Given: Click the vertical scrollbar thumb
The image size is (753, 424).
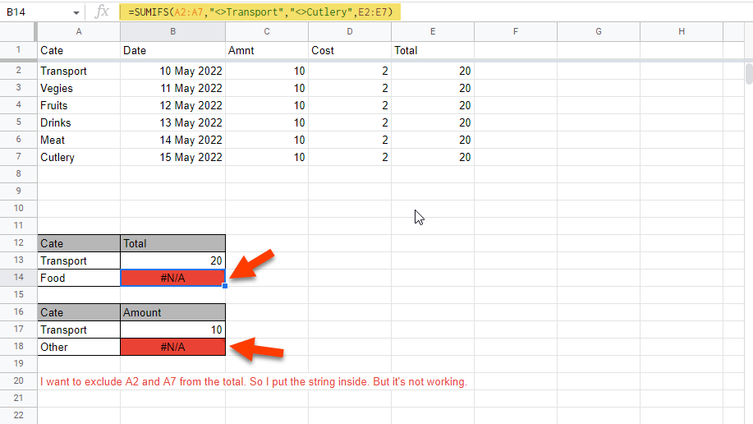Looking at the screenshot, I should [749, 74].
